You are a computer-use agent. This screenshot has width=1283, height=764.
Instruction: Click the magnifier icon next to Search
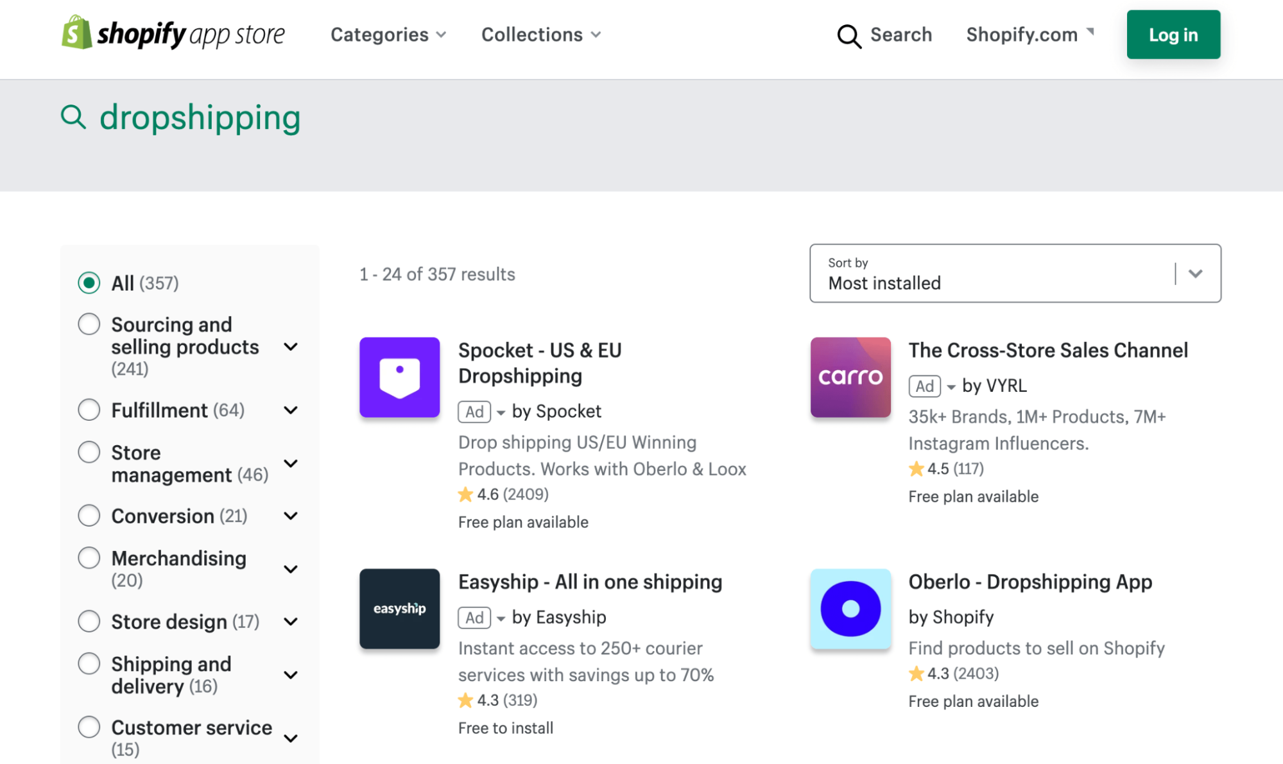pos(849,35)
